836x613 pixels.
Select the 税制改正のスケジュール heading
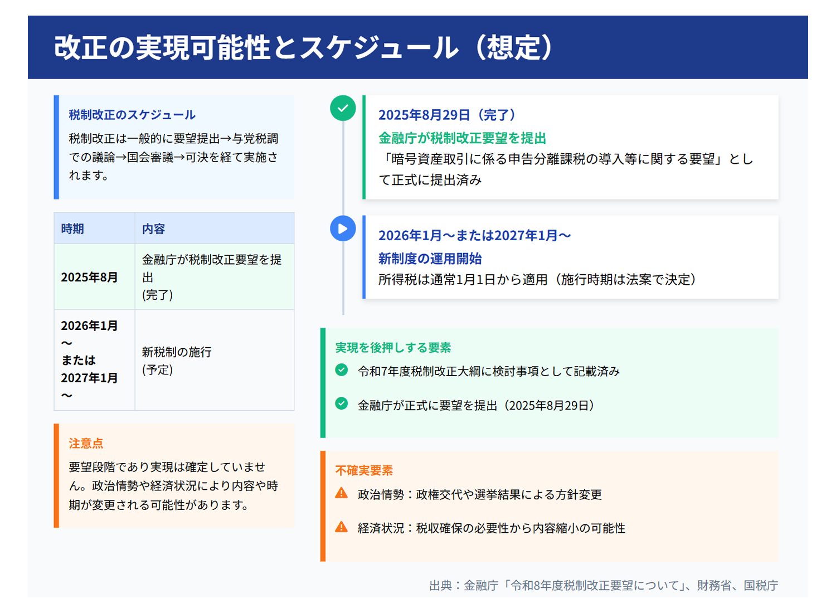132,115
